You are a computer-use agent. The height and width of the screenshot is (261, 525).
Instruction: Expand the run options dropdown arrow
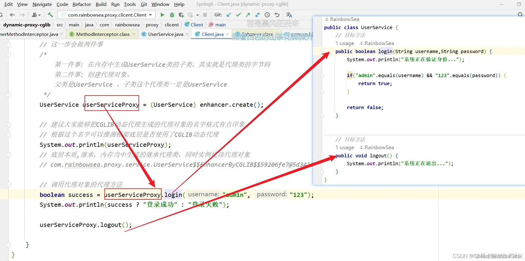pyautogui.click(x=198, y=15)
